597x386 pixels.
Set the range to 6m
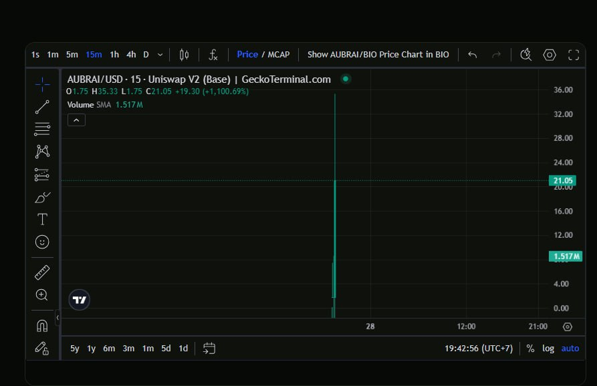109,349
